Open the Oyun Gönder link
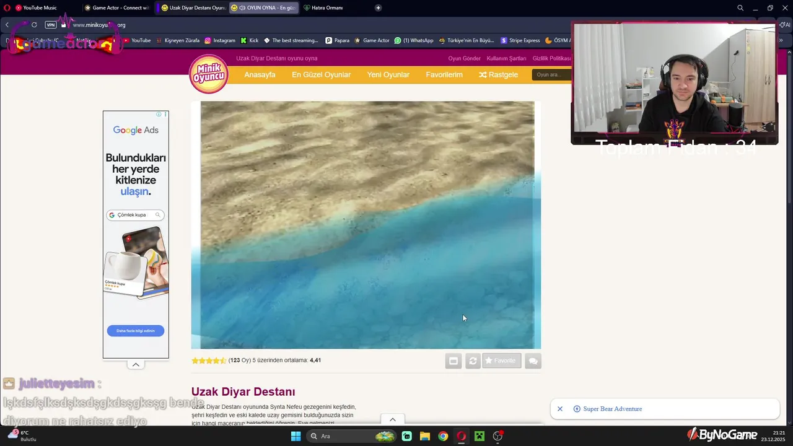The width and height of the screenshot is (793, 446). 464,58
